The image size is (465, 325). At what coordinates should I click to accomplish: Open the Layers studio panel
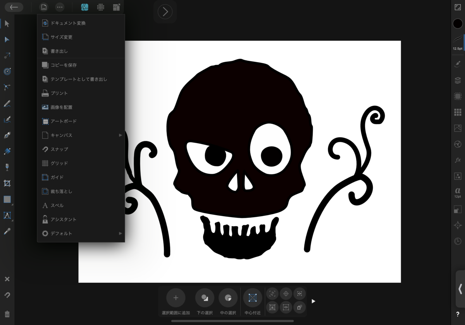458,80
